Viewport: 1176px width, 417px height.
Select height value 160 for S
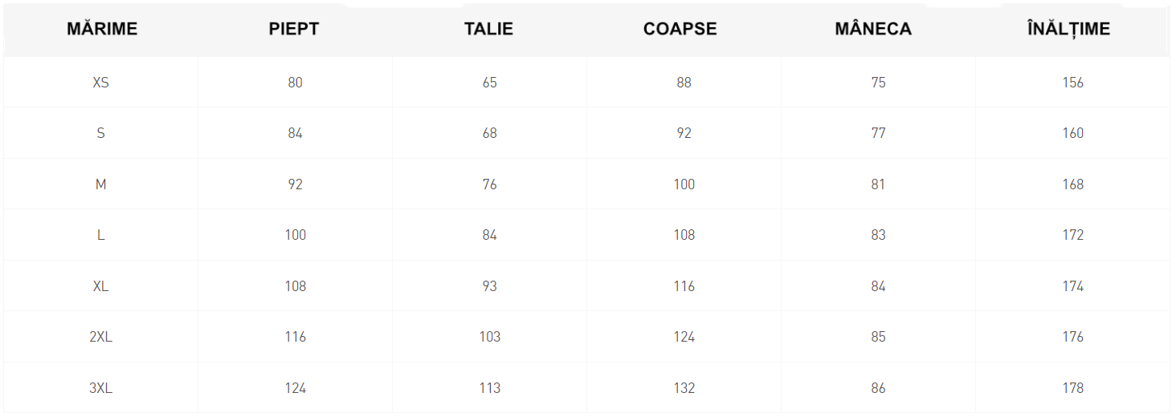[x=1072, y=133]
